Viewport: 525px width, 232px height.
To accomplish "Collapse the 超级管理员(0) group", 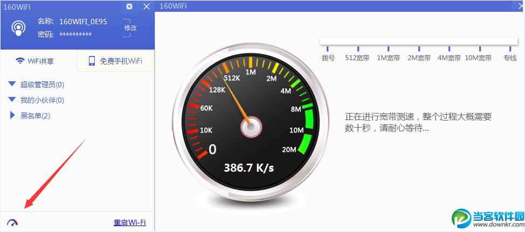I will 12,85.
